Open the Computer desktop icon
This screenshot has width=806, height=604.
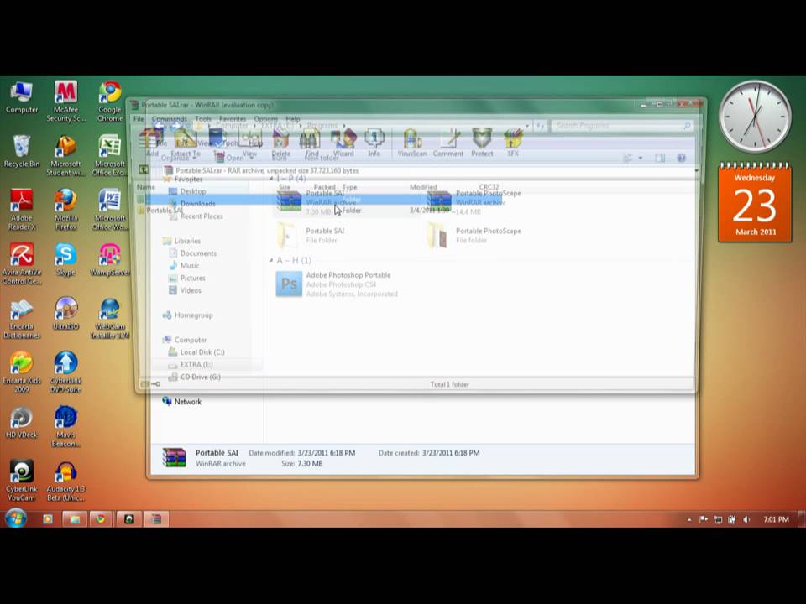[x=22, y=97]
